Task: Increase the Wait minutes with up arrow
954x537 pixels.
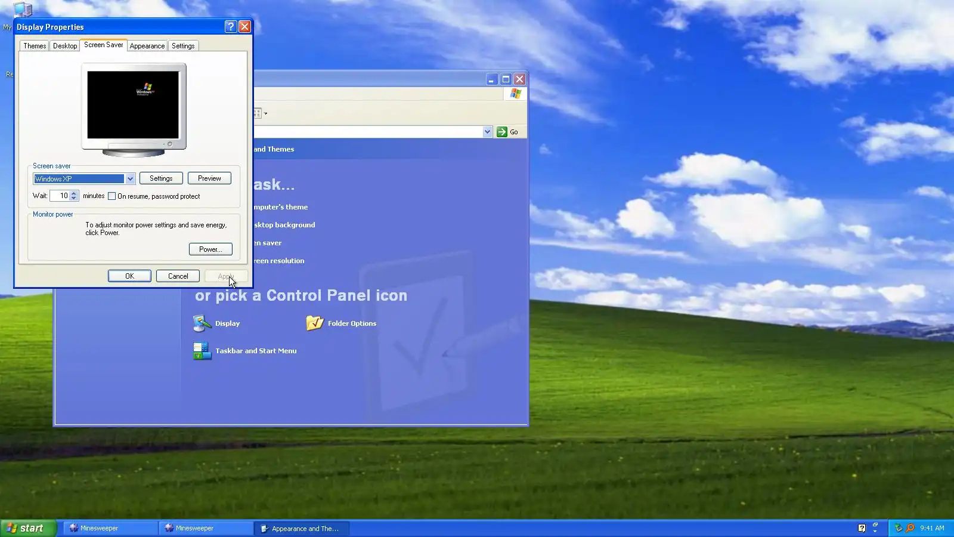Action: [74, 193]
